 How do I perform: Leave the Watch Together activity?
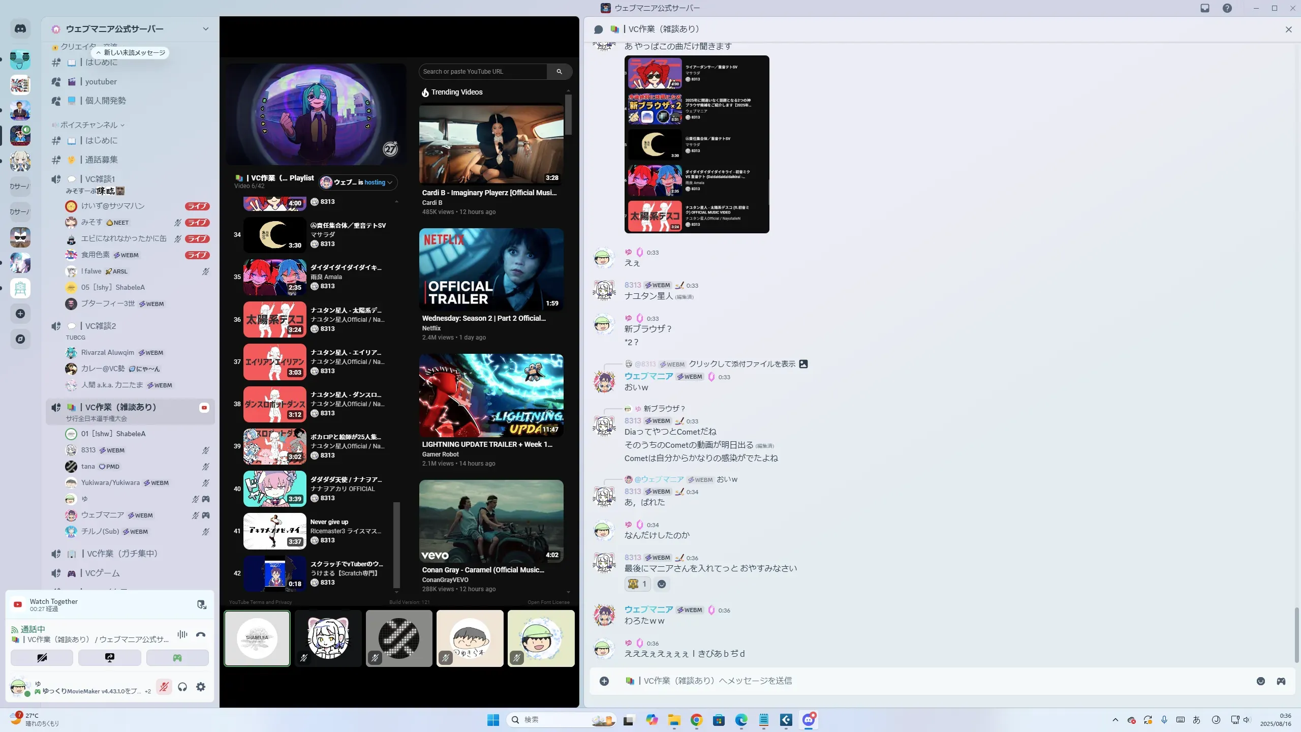(x=202, y=604)
